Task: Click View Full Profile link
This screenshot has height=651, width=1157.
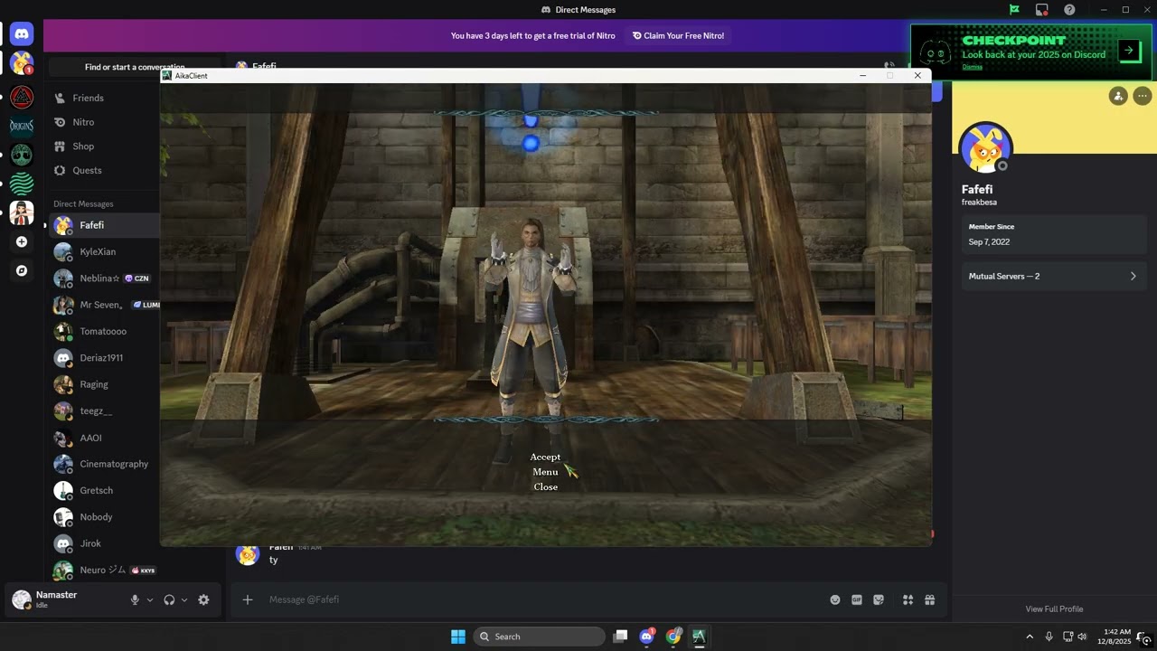Action: (1054, 609)
